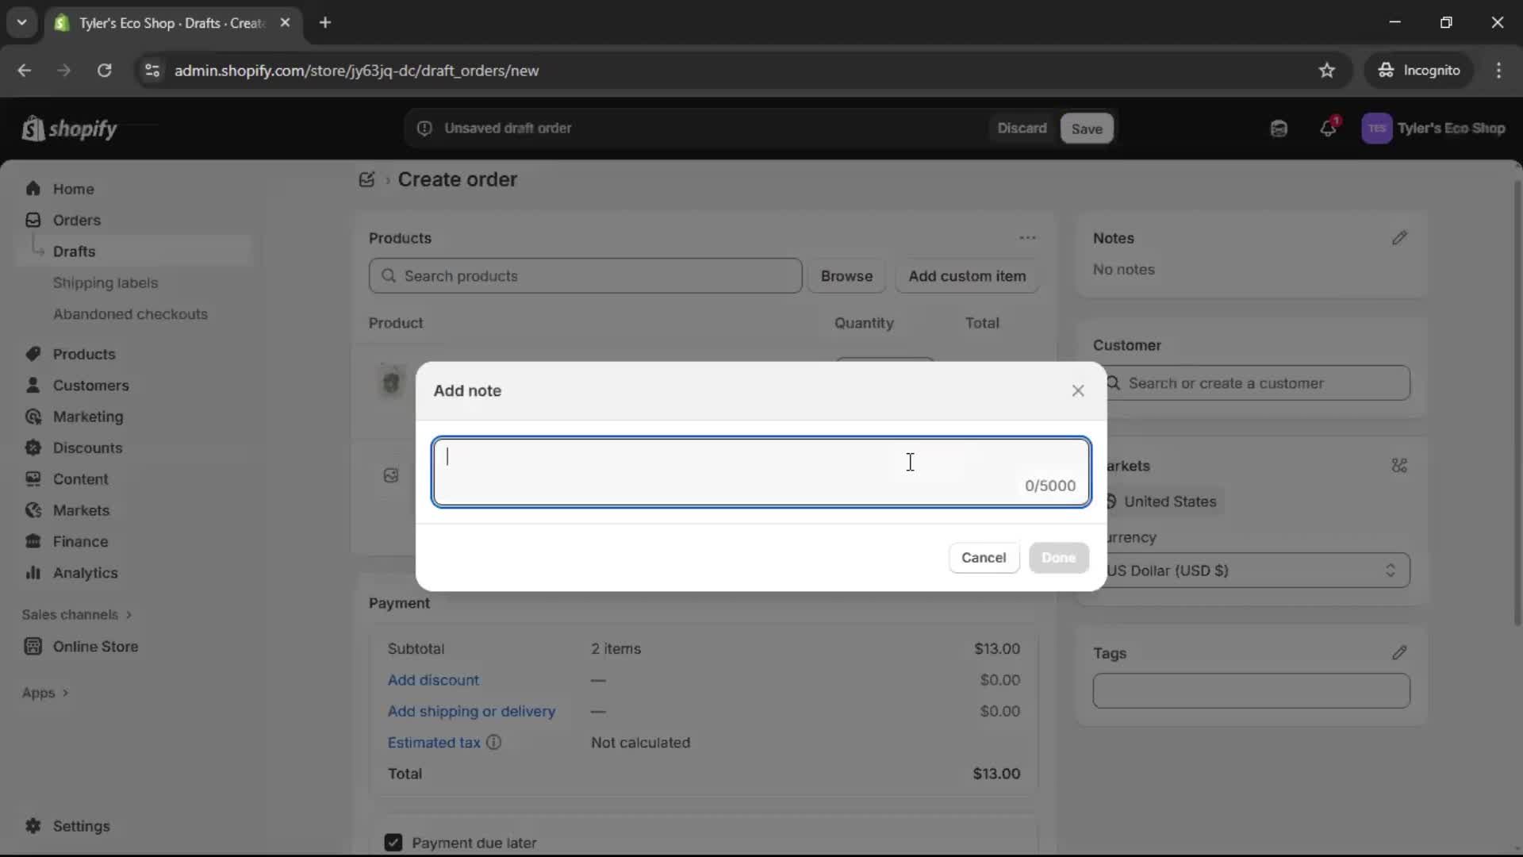The image size is (1523, 857).
Task: Click the Tags edit pencil icon
Action: click(x=1400, y=653)
